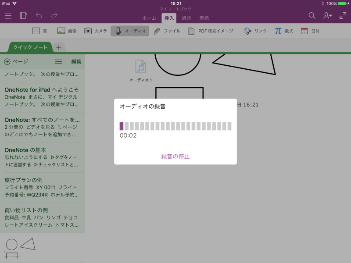Image resolution: width=351 pixels, height=263 pixels.
Task: Open page OneNote の基本
Action: [42, 157]
